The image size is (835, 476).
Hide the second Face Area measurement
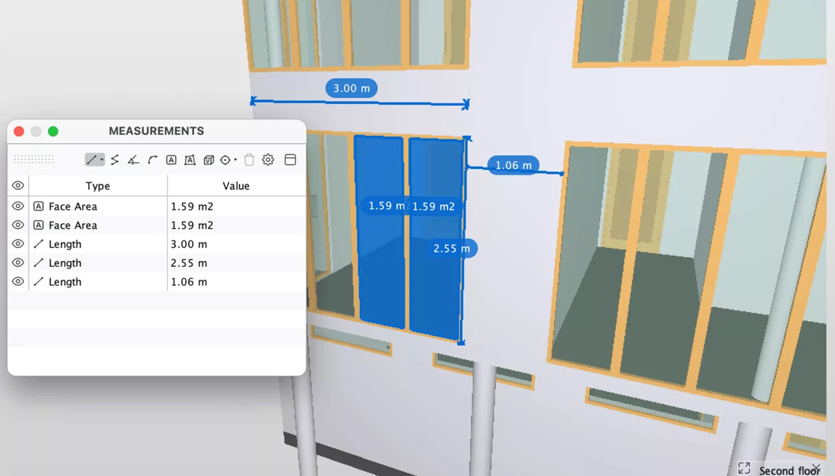tap(18, 224)
